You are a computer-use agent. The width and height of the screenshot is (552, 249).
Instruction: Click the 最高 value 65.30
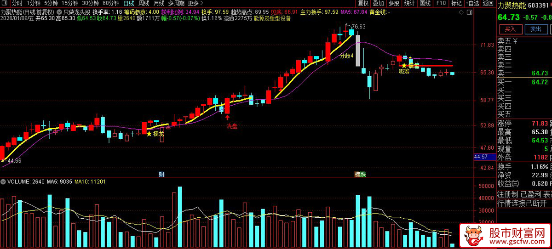click(x=540, y=132)
